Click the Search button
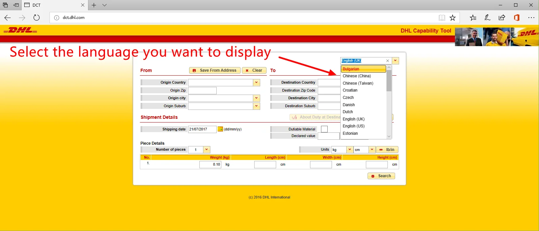Viewport: 539px width, 231px height. click(381, 176)
